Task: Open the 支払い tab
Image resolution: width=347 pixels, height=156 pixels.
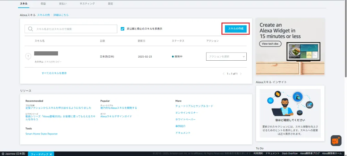Action: (62, 3)
